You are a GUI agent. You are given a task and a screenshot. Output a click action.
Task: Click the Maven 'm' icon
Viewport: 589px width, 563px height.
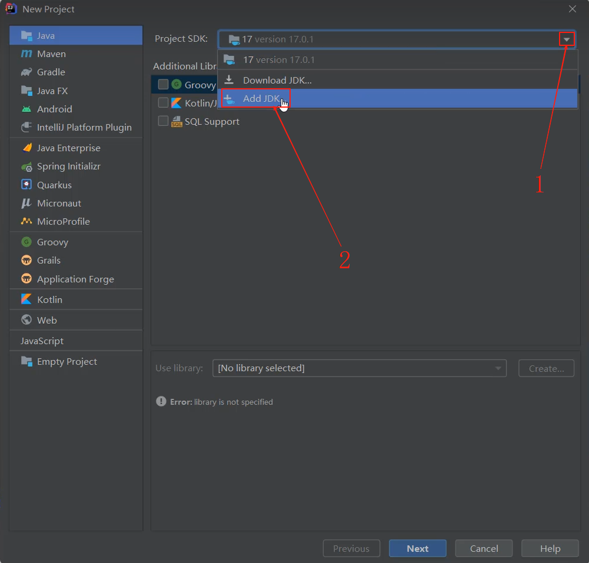26,54
